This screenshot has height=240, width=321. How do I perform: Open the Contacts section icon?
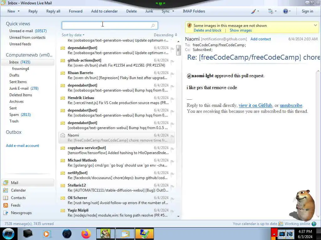(6, 198)
